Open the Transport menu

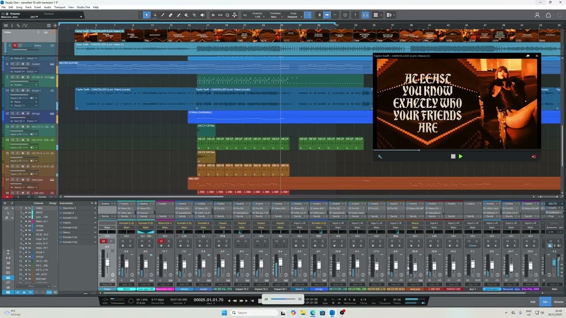60,7
